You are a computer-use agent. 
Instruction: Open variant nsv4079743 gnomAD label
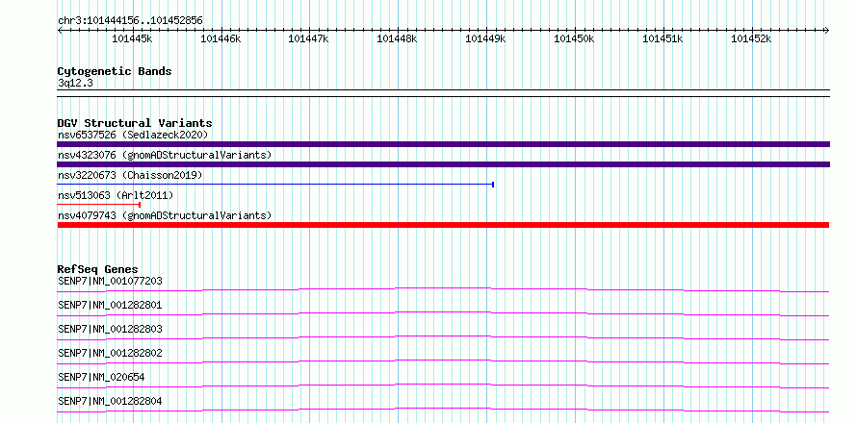pyautogui.click(x=165, y=215)
